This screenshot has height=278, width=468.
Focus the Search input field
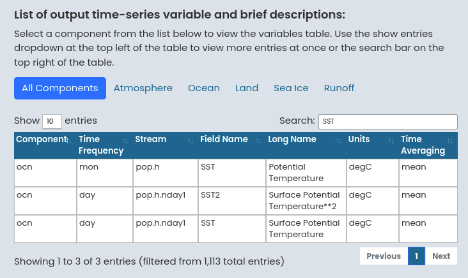(x=387, y=121)
